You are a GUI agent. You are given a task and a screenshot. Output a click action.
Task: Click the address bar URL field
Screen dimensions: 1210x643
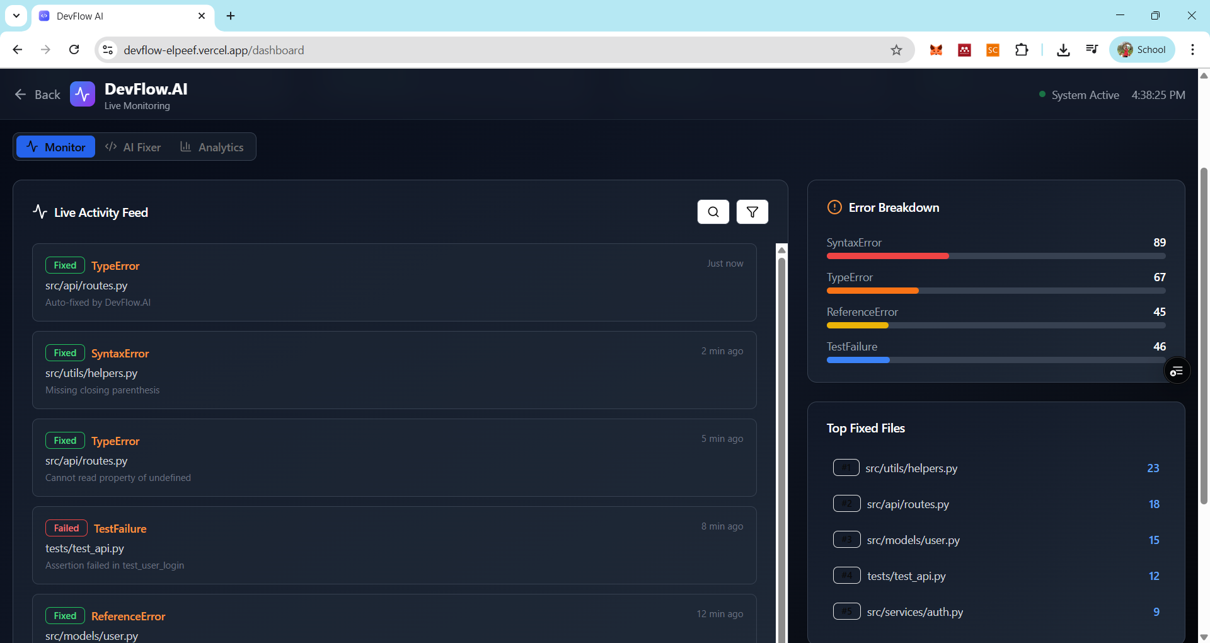[504, 50]
